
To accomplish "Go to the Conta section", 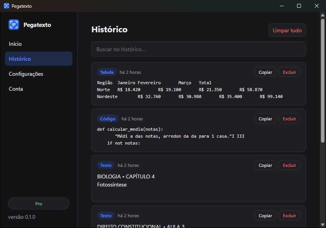I will tap(39, 89).
